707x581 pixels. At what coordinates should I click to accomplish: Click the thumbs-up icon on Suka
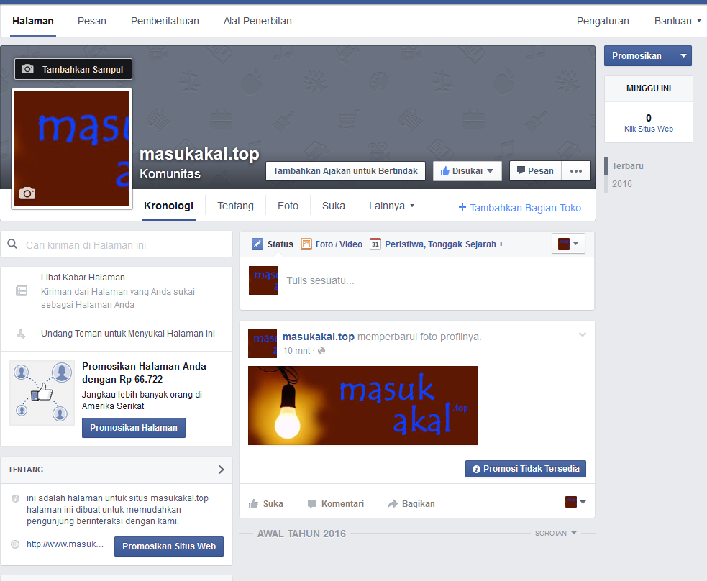point(253,503)
